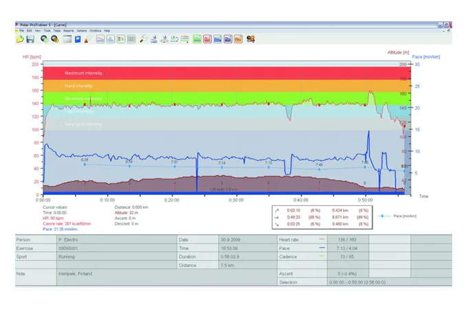The image size is (468, 309).
Task: Click the blue square toolbar icon
Action: (x=78, y=39)
